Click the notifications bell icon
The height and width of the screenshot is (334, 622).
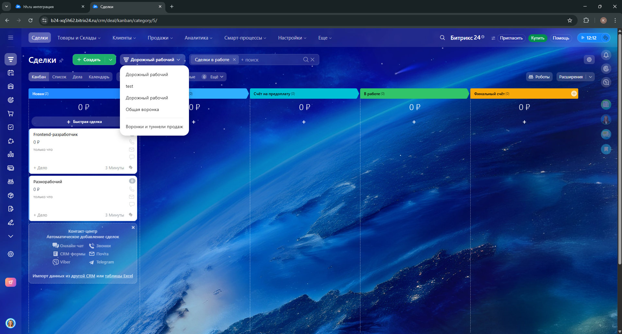tap(606, 55)
